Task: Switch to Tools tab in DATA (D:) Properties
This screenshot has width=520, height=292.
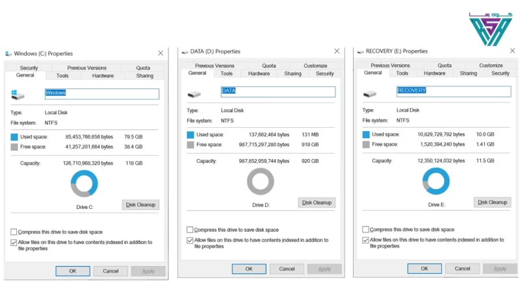Action: pyautogui.click(x=226, y=74)
